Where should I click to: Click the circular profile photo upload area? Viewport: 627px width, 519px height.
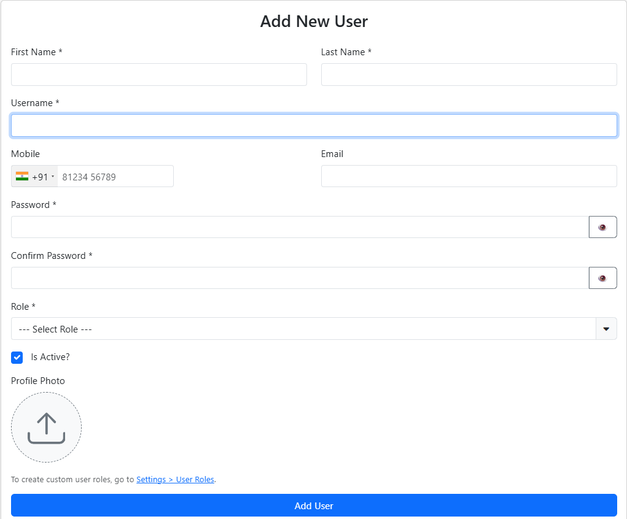click(x=46, y=427)
